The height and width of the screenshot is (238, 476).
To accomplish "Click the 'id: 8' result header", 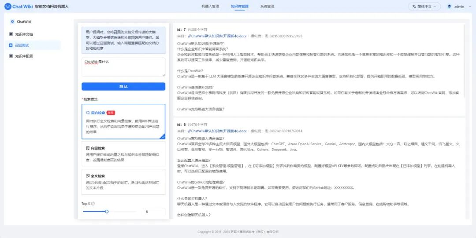I will (181, 124).
